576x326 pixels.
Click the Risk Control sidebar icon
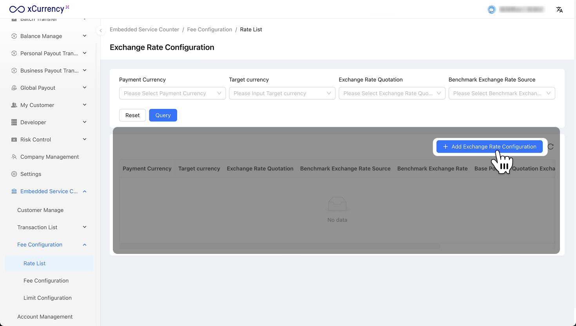point(14,139)
